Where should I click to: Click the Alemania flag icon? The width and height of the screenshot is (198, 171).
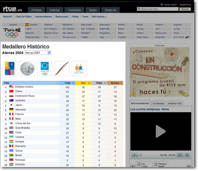(x=11, y=110)
